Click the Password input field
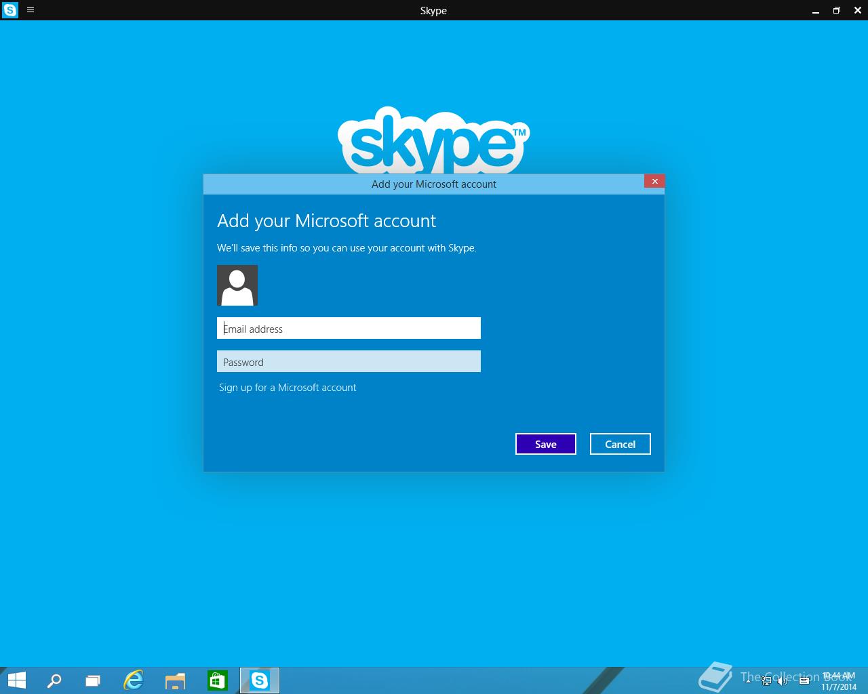This screenshot has height=694, width=868. [x=349, y=361]
